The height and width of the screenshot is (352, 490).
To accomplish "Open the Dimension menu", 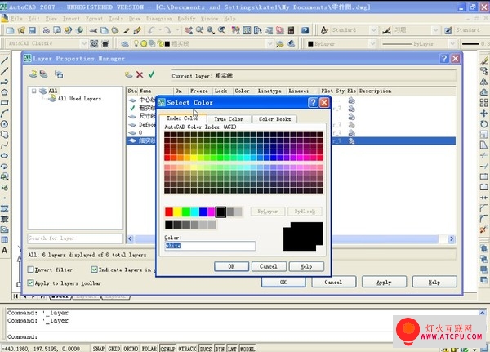I will point(159,19).
